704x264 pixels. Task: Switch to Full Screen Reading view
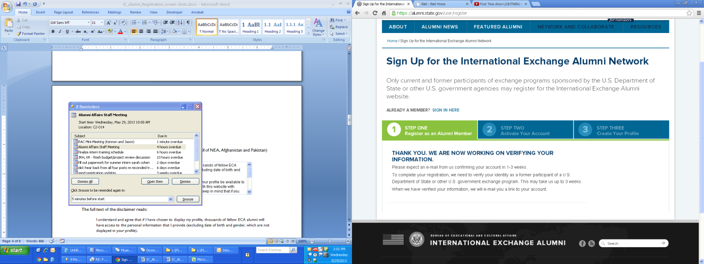277,241
